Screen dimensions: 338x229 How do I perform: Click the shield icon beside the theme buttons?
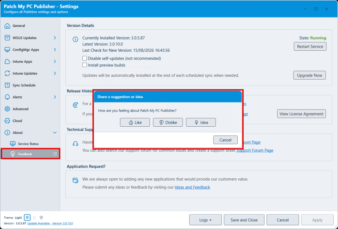[41, 217]
